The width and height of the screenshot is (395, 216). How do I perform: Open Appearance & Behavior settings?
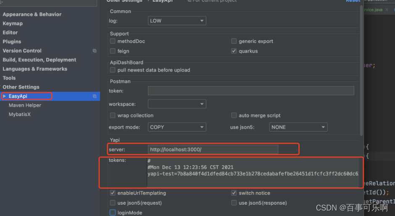[32, 14]
